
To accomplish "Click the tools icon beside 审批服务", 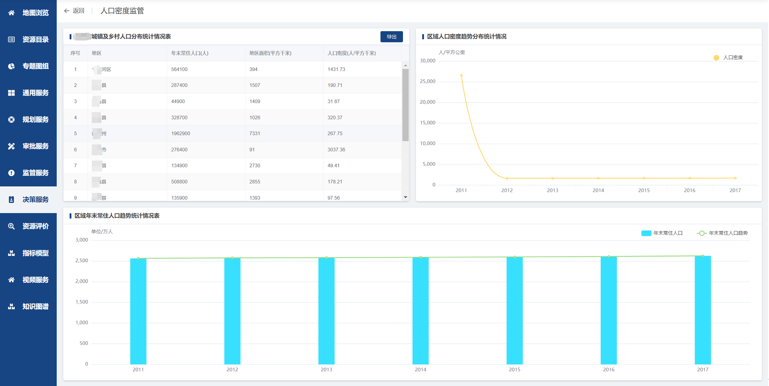I will pyautogui.click(x=11, y=146).
